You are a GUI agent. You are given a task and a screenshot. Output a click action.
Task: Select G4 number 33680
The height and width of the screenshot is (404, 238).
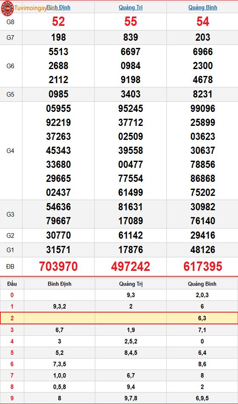click(x=59, y=164)
